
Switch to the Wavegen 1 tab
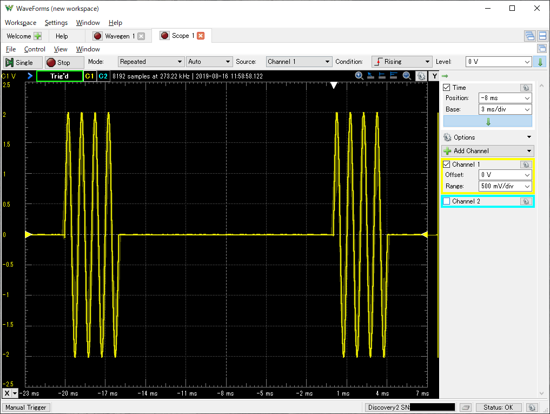click(x=117, y=36)
